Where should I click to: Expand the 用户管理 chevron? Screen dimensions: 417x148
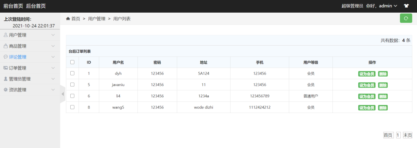click(53, 35)
